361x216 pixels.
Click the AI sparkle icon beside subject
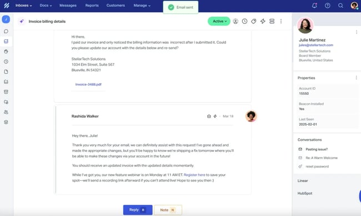coord(22,21)
